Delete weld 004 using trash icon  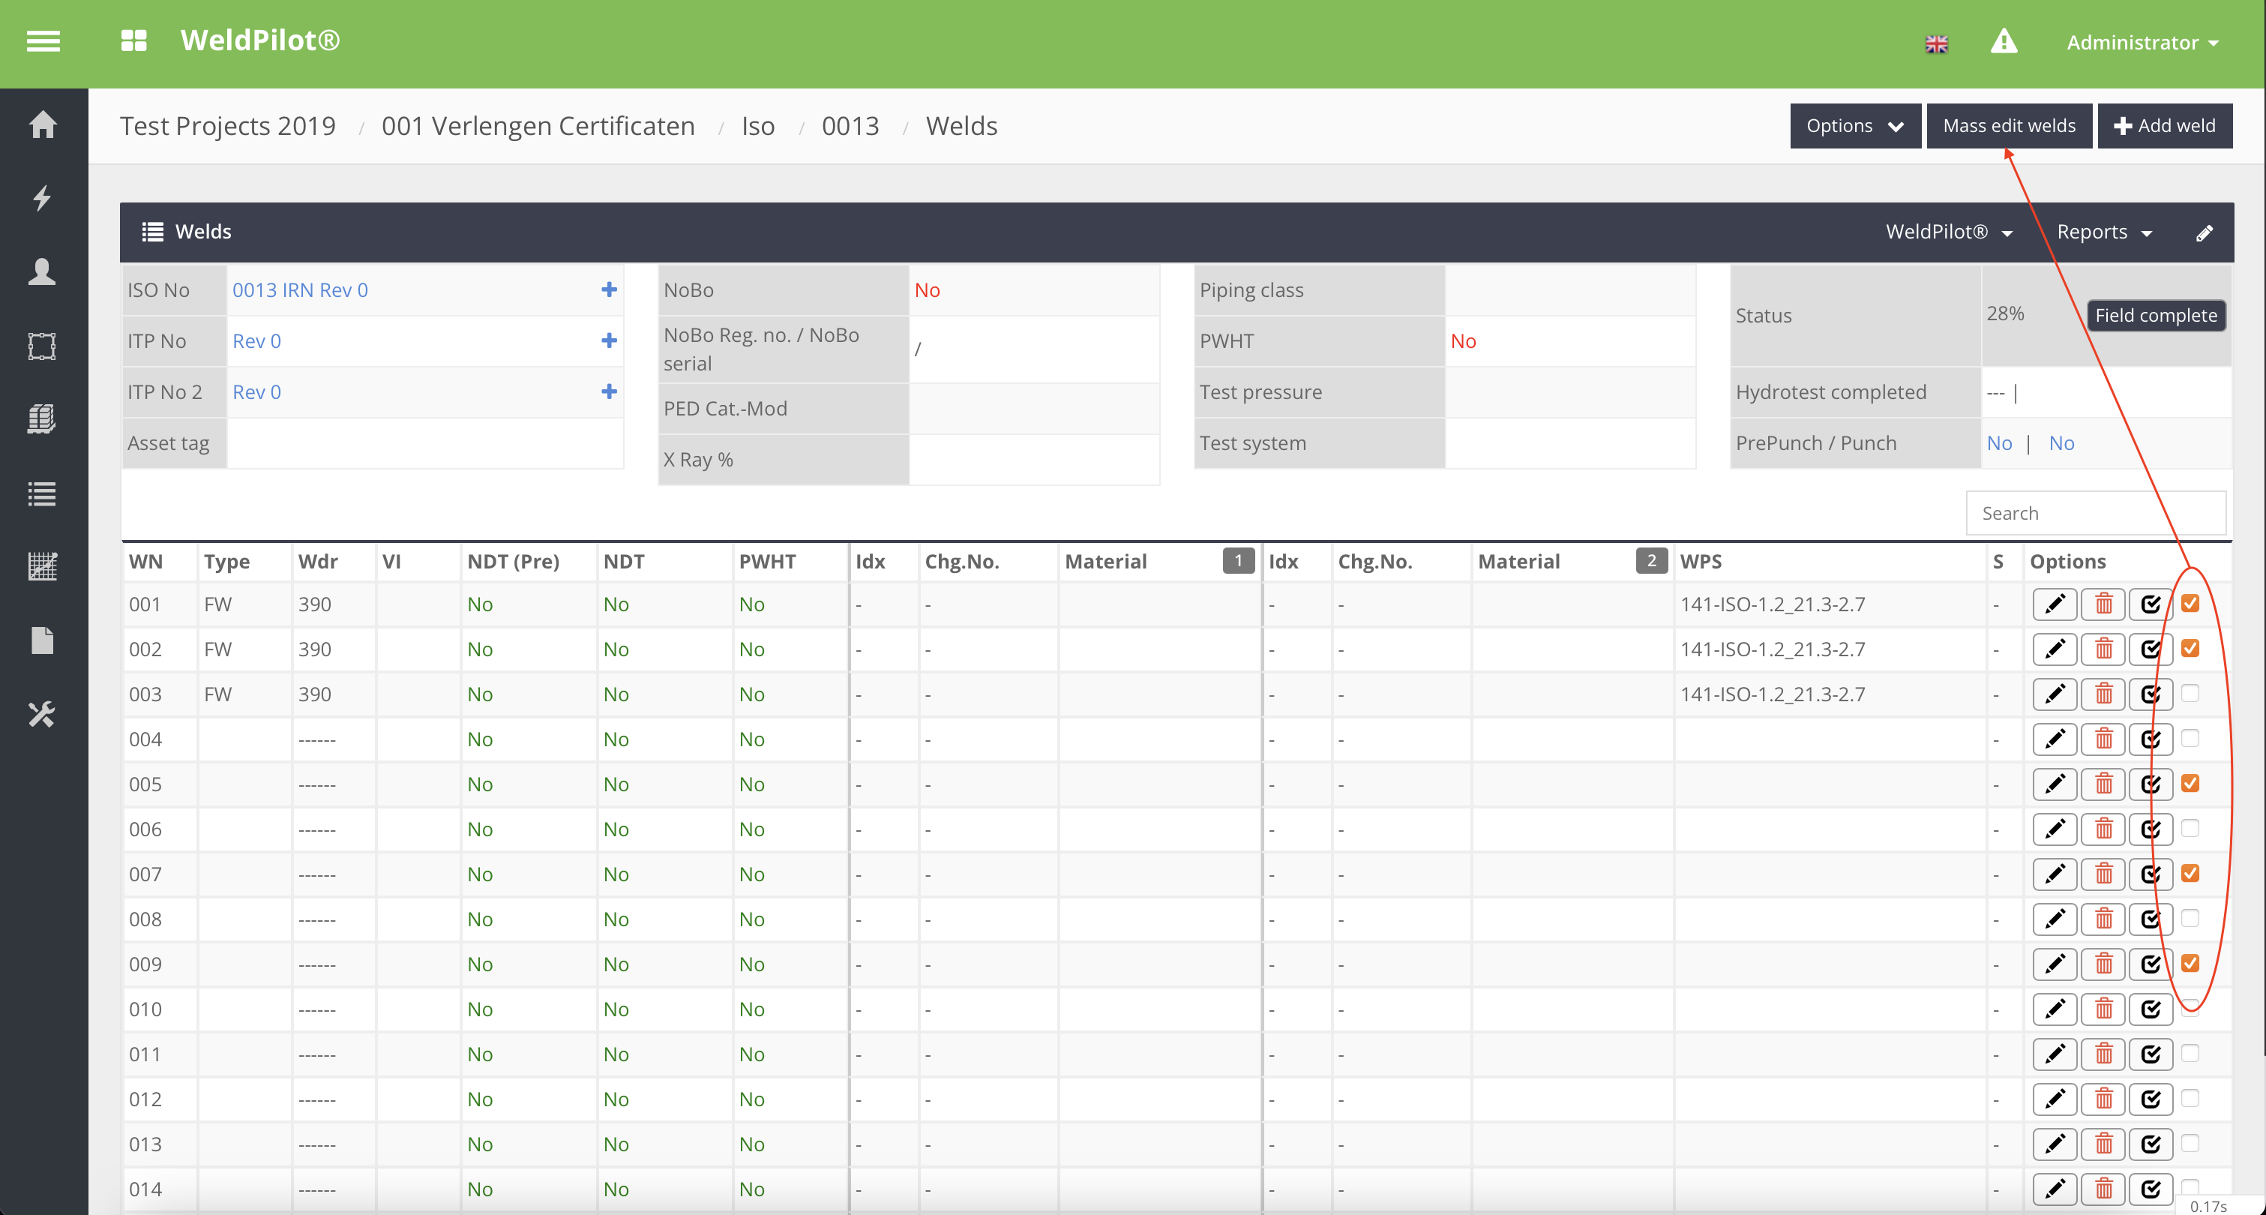coord(2103,739)
